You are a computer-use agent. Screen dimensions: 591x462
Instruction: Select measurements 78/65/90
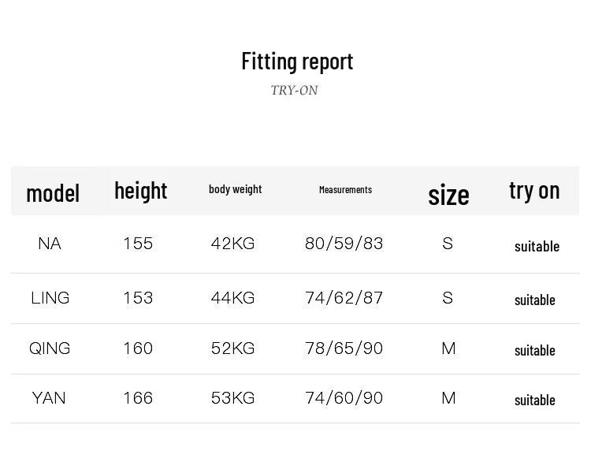[x=344, y=348]
